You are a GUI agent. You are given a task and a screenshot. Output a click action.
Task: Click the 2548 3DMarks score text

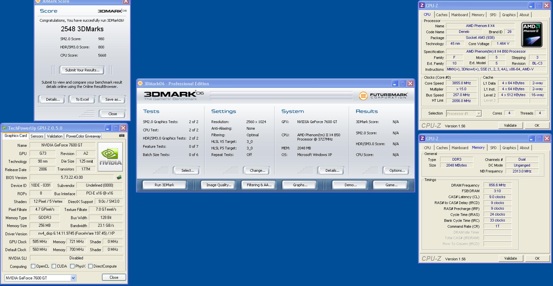(82, 29)
